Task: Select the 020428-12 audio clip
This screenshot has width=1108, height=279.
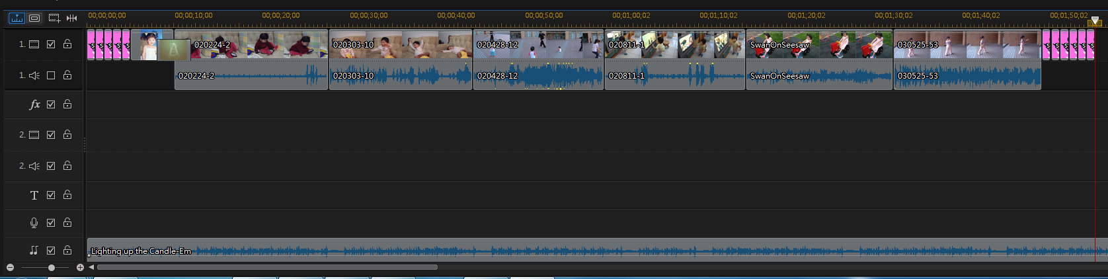Action: [x=538, y=76]
